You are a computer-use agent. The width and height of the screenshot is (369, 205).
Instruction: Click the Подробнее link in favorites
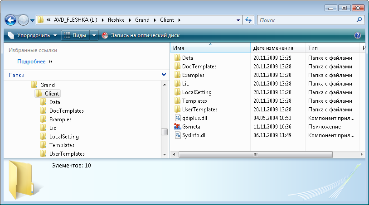pos(31,62)
